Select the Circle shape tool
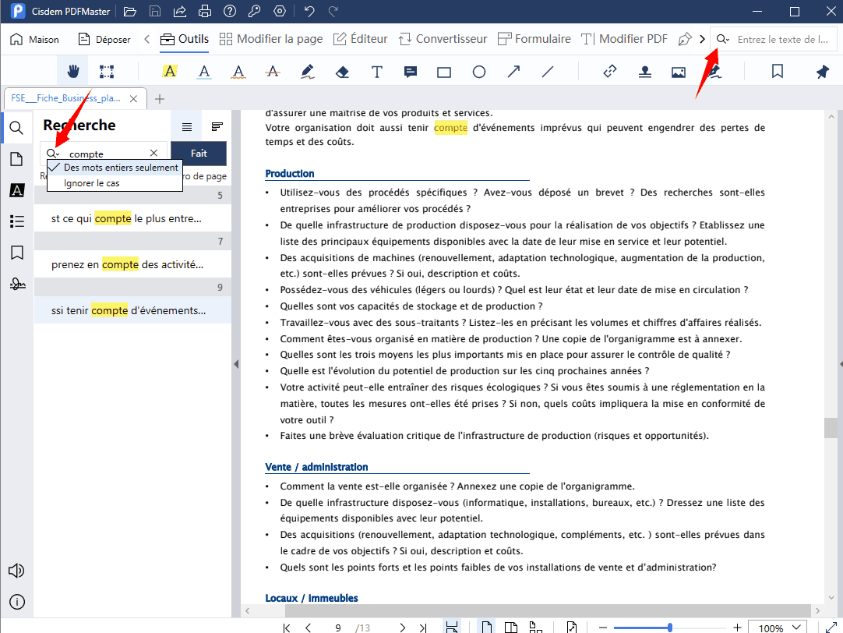This screenshot has height=633, width=843. pyautogui.click(x=479, y=72)
